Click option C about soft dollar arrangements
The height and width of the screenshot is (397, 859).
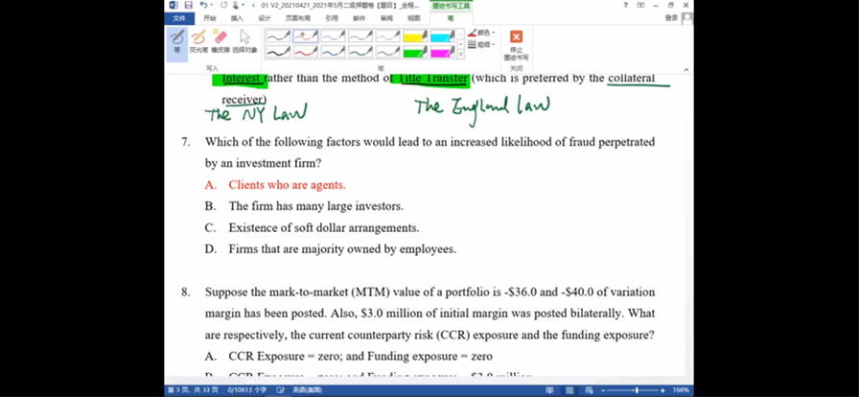point(324,227)
